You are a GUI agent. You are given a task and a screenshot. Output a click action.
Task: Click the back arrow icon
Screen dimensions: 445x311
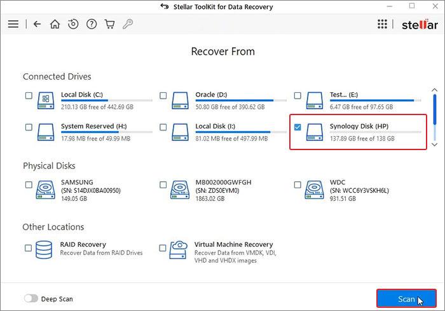[37, 24]
